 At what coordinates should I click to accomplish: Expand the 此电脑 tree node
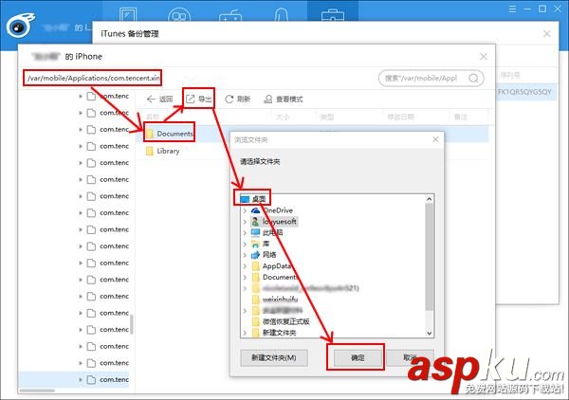pyautogui.click(x=245, y=232)
